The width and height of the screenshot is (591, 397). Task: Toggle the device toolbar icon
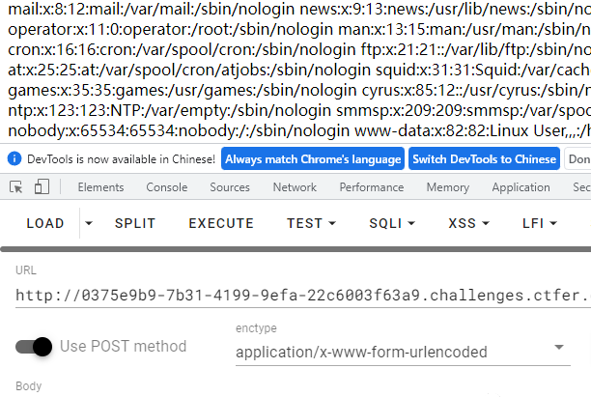pos(42,187)
